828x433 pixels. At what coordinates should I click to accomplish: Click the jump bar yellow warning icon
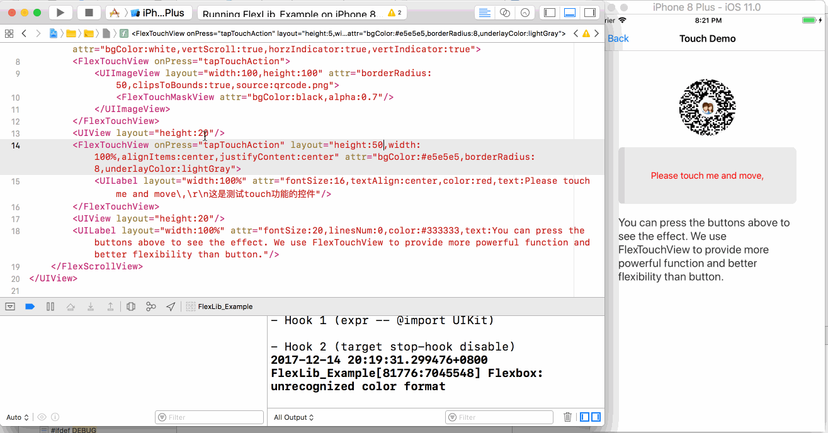point(586,33)
